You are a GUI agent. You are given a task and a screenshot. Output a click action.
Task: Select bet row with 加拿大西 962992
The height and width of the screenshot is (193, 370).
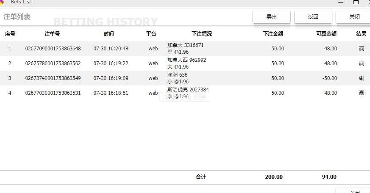[186, 63]
